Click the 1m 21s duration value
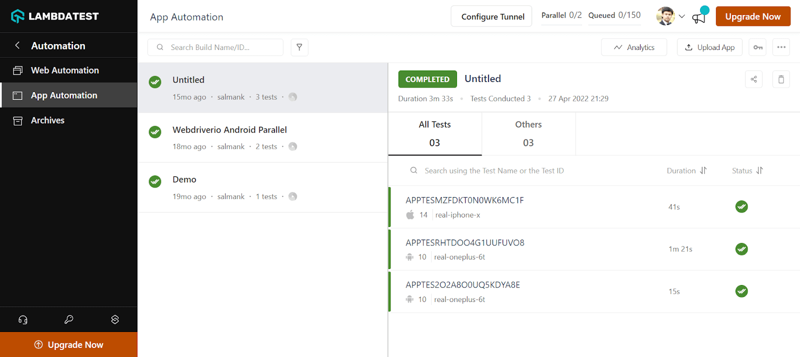 [680, 249]
